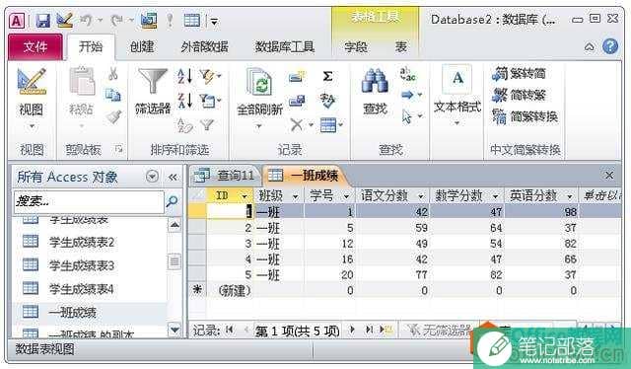The image size is (631, 369).
Task: Open the ID column header dropdown
Action: 244,196
